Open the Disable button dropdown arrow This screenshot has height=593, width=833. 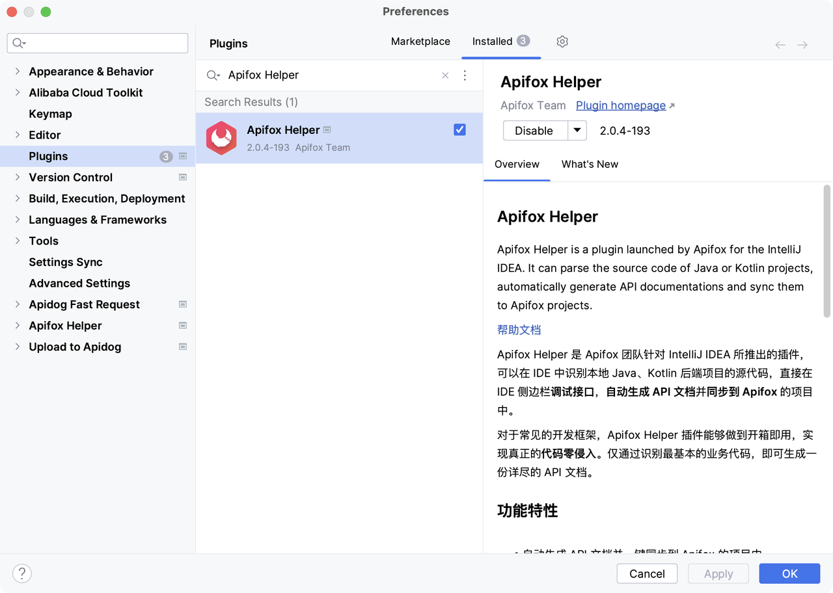click(x=577, y=131)
